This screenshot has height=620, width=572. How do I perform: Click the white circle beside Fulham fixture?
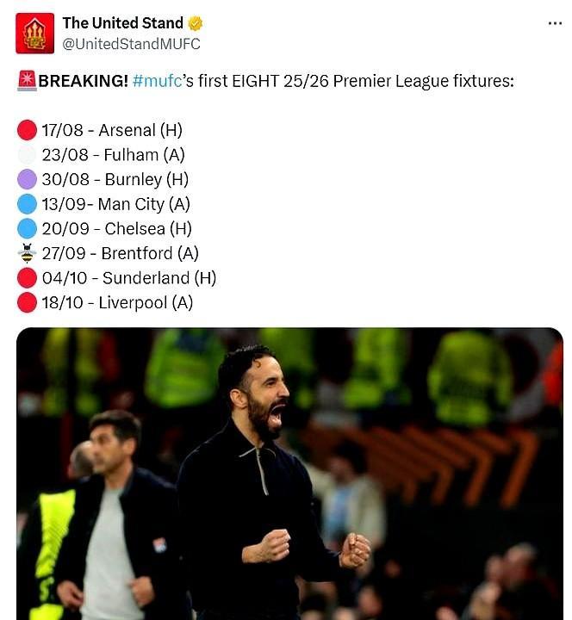[27, 155]
